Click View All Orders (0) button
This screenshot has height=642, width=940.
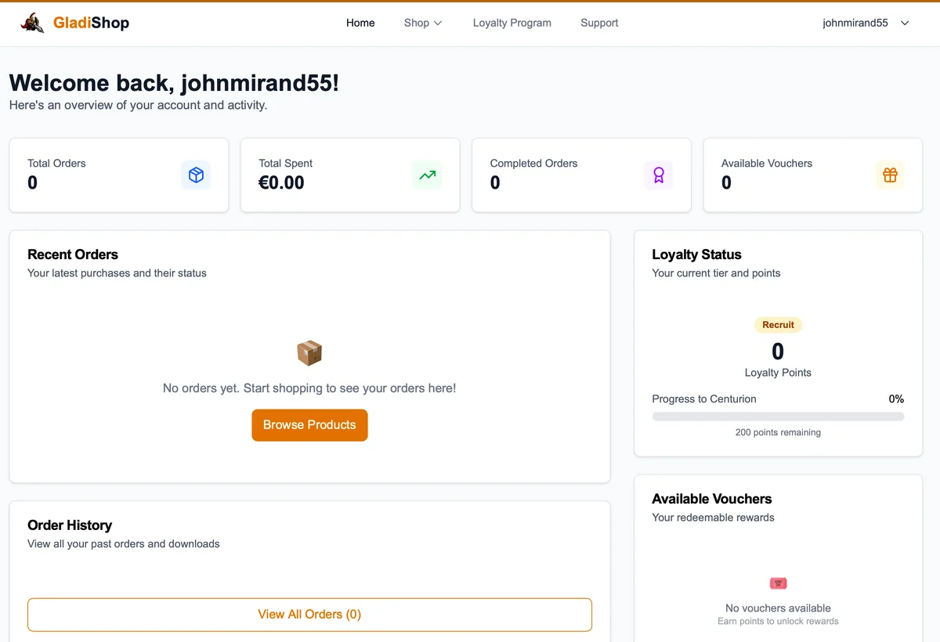309,615
